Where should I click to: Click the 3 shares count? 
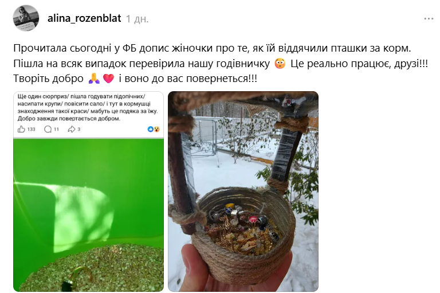click(x=79, y=129)
